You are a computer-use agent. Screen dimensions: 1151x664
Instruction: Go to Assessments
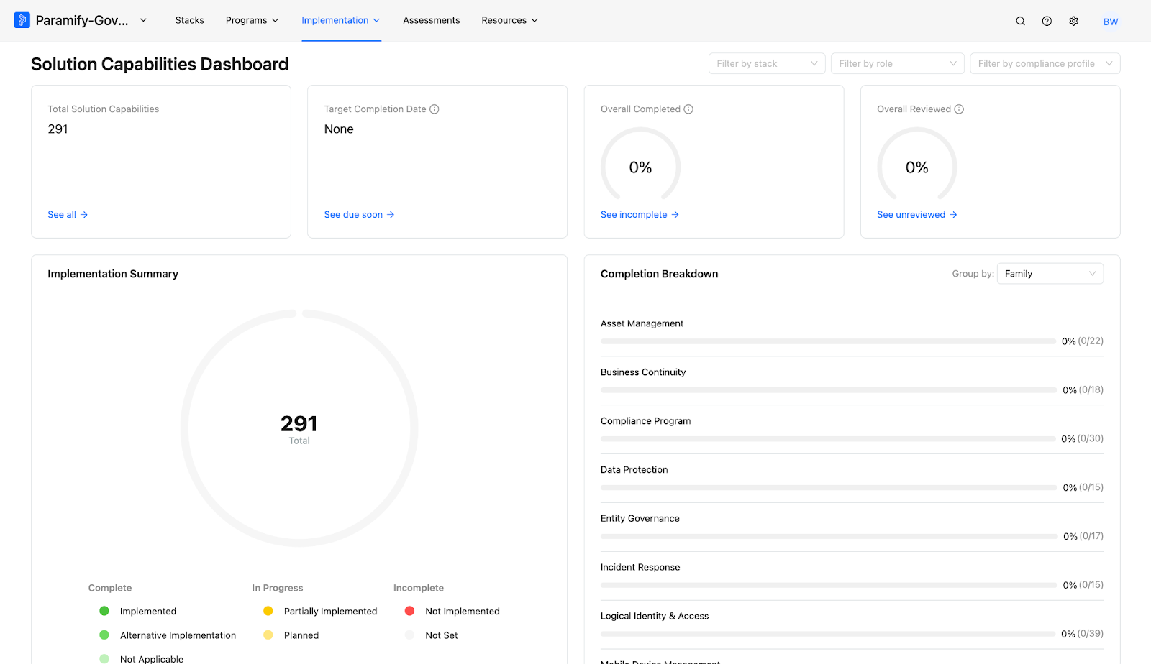432,20
